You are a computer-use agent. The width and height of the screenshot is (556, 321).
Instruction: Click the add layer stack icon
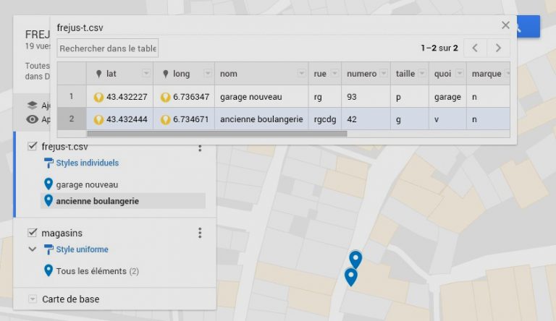pos(33,105)
